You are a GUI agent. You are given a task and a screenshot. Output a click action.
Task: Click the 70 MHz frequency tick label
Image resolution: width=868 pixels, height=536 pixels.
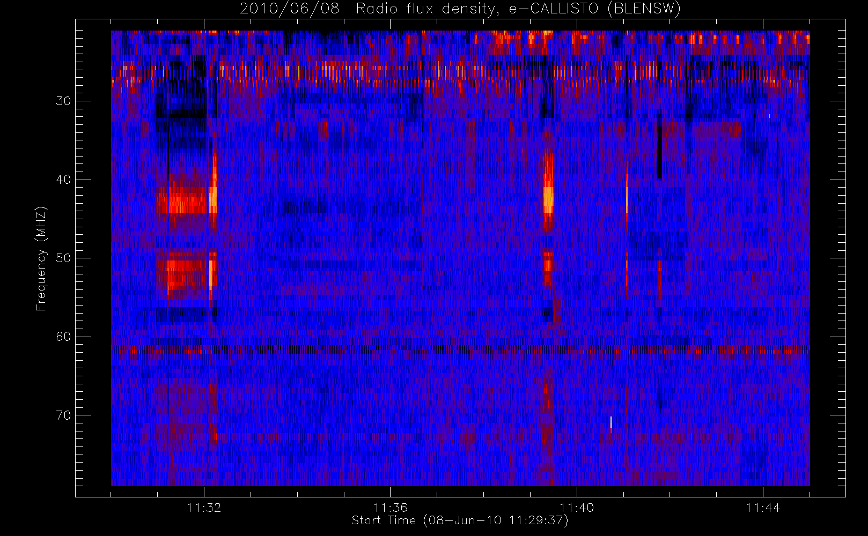pyautogui.click(x=63, y=415)
